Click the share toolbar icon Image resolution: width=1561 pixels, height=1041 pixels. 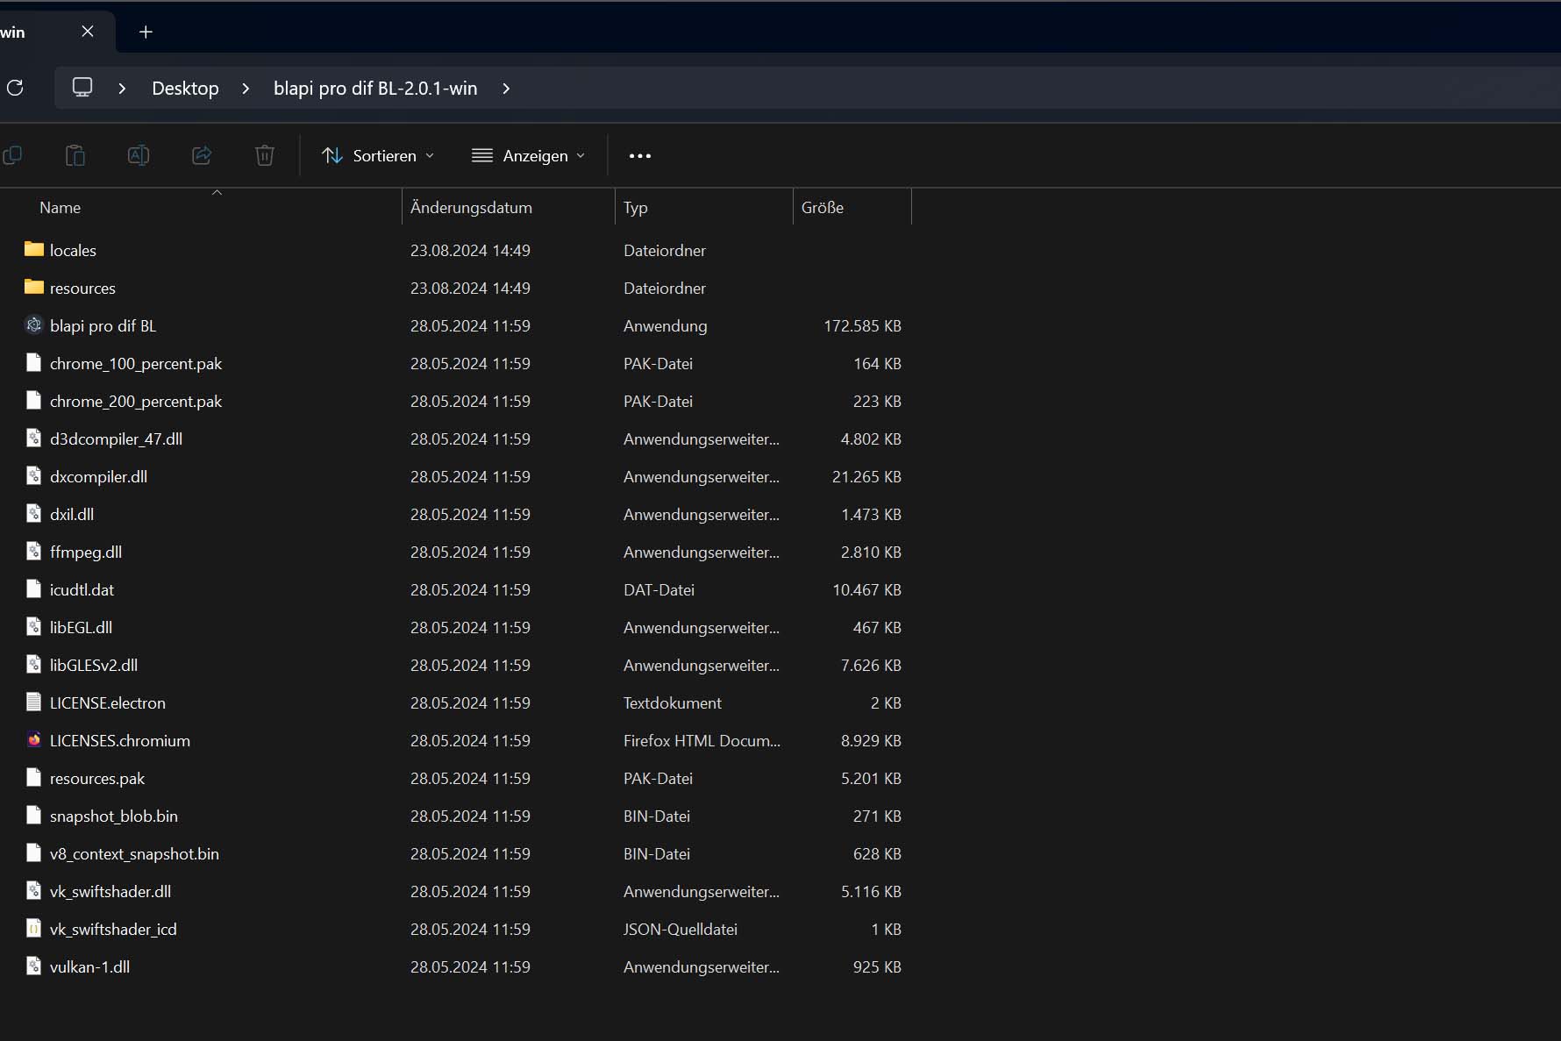202,155
